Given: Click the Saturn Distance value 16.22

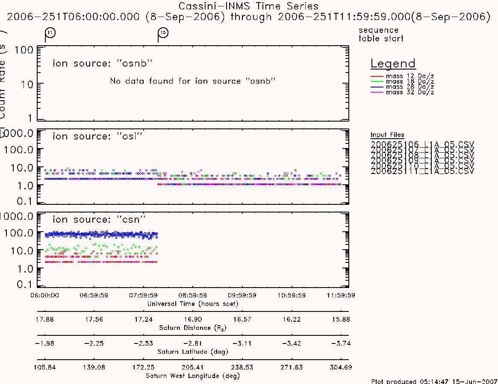Looking at the screenshot, I should (x=292, y=319).
